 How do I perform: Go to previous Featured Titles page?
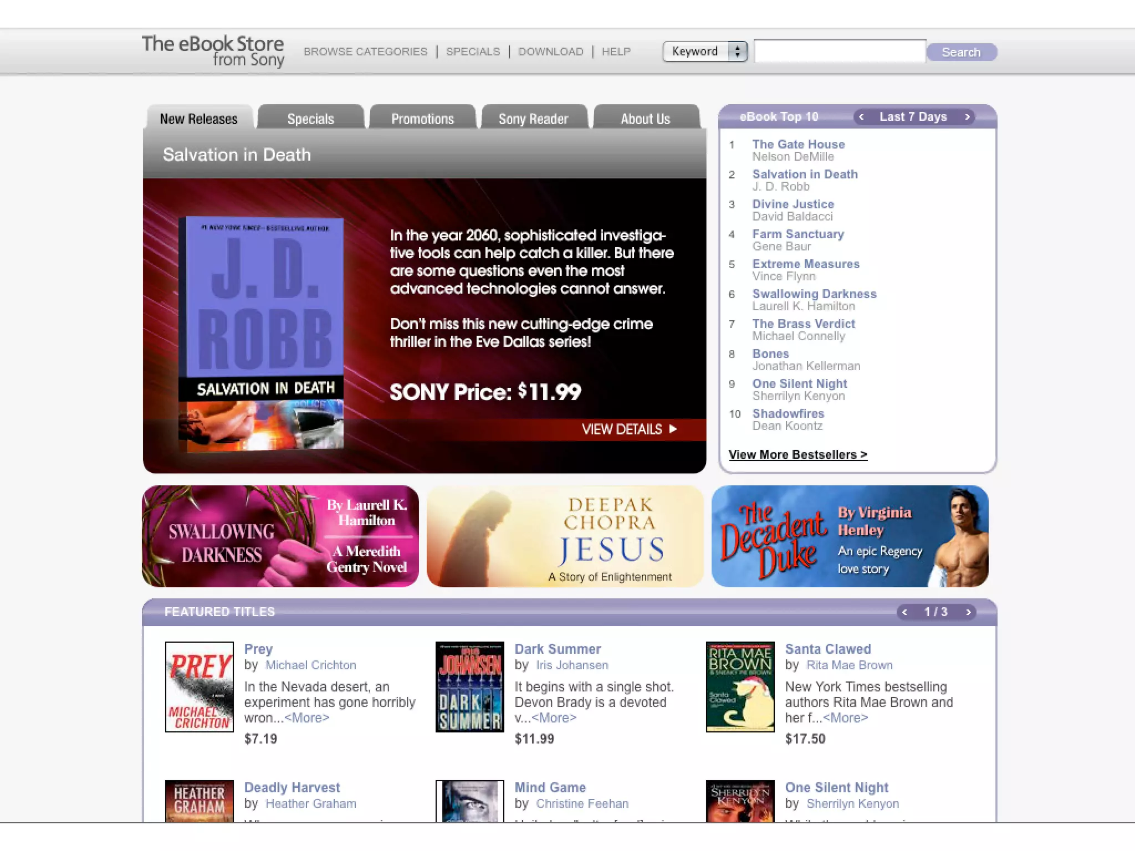click(904, 612)
